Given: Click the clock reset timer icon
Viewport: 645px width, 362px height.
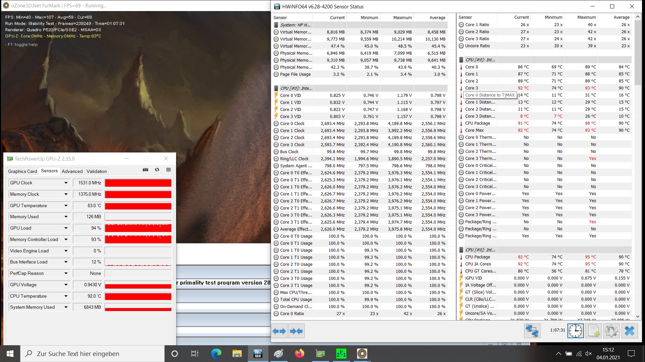Looking at the screenshot, I should (x=575, y=331).
